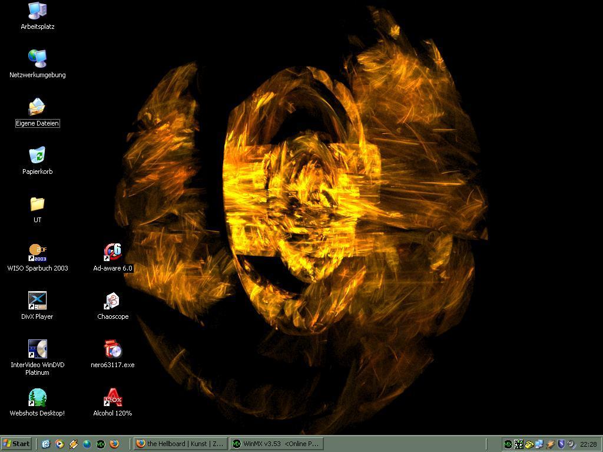The height and width of the screenshot is (452, 603).
Task: Switch to the Hellboard Firefox taskbar window
Action: 180,444
